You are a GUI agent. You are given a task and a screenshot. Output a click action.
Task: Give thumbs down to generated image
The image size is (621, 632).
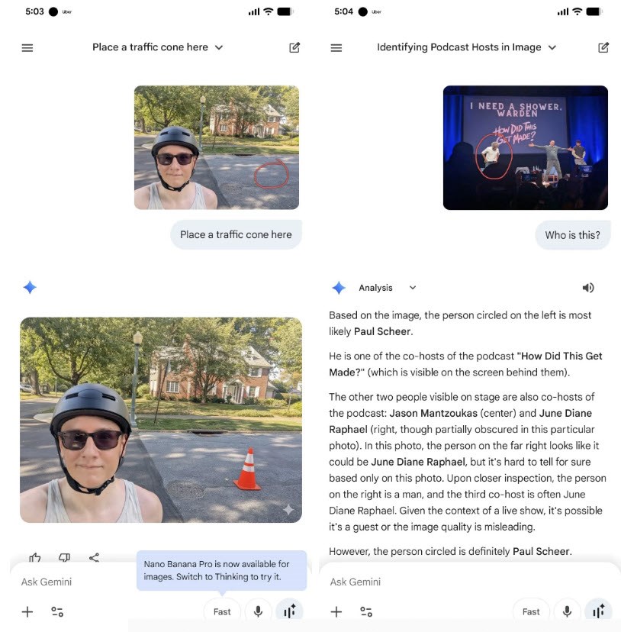click(65, 557)
